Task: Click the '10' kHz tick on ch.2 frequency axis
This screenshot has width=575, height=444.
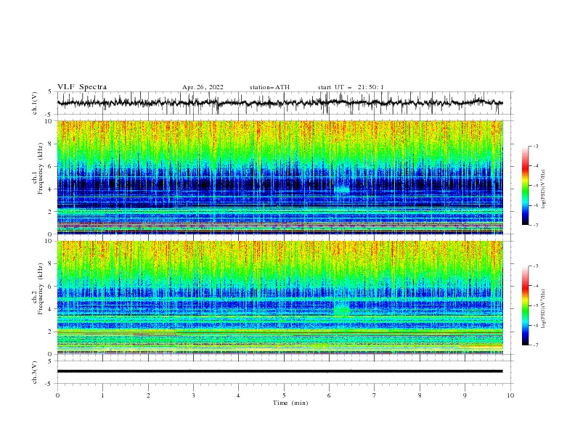Action: [x=49, y=241]
